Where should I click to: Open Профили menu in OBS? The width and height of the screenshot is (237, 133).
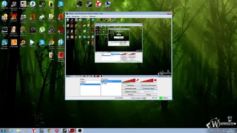tap(84, 16)
